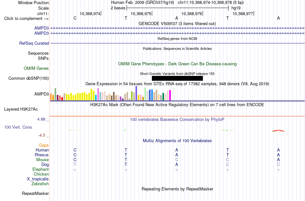Screen dimensions: 305x201
Task: Click the Common dbSNP(155) track label
Action: [x=29, y=78]
